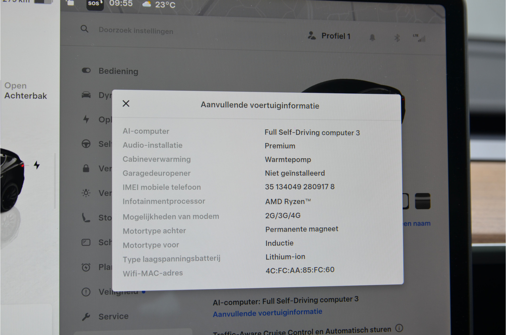
Task: Select the AMD Ryzen processor value
Action: point(288,201)
